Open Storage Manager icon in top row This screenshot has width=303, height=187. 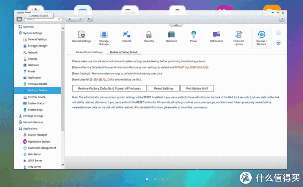tap(104, 38)
